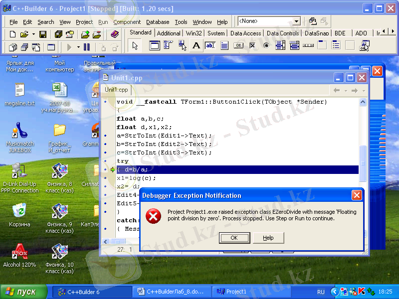Open the Project menu
This screenshot has width=399, height=299.
(84, 22)
